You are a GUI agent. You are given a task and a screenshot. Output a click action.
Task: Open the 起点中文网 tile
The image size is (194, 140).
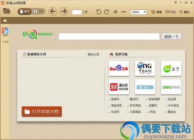(119, 87)
